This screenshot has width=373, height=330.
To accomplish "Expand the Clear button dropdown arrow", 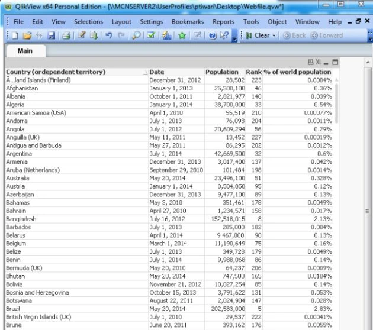I will pos(274,35).
